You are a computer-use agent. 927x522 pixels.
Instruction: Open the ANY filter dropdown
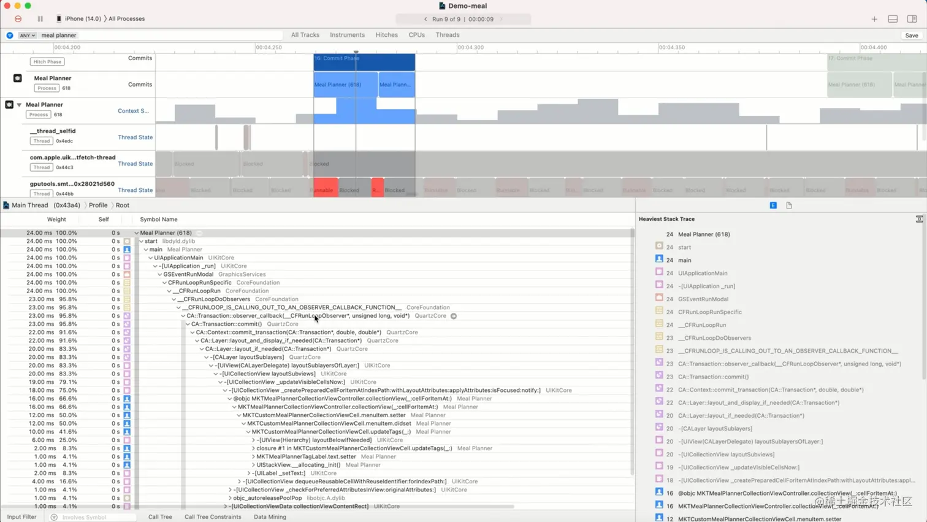(x=27, y=36)
